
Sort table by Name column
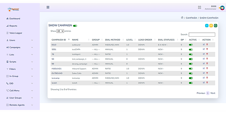[81, 40]
